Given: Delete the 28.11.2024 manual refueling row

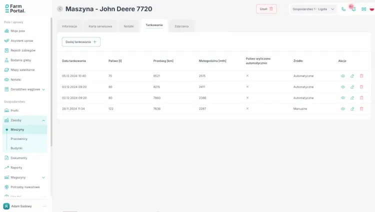Looking at the screenshot, I should pos(361,109).
